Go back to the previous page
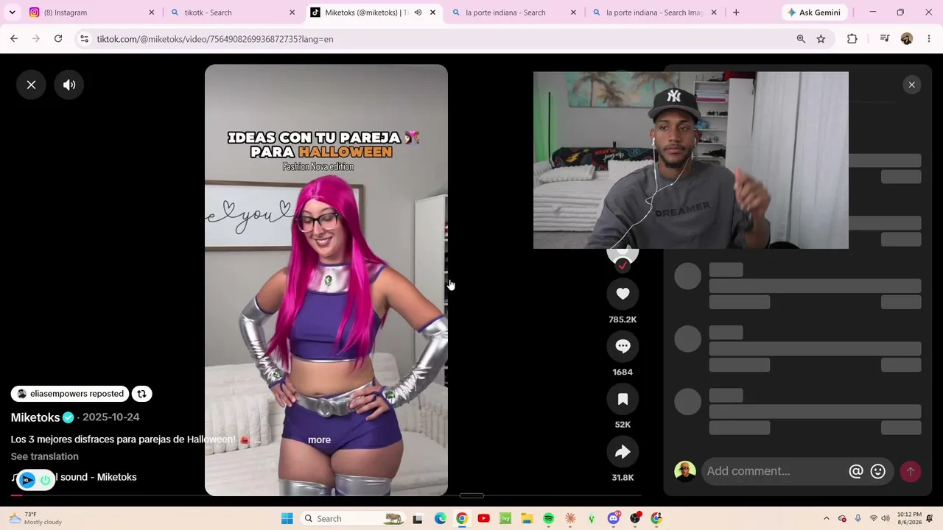The image size is (943, 530). (14, 39)
